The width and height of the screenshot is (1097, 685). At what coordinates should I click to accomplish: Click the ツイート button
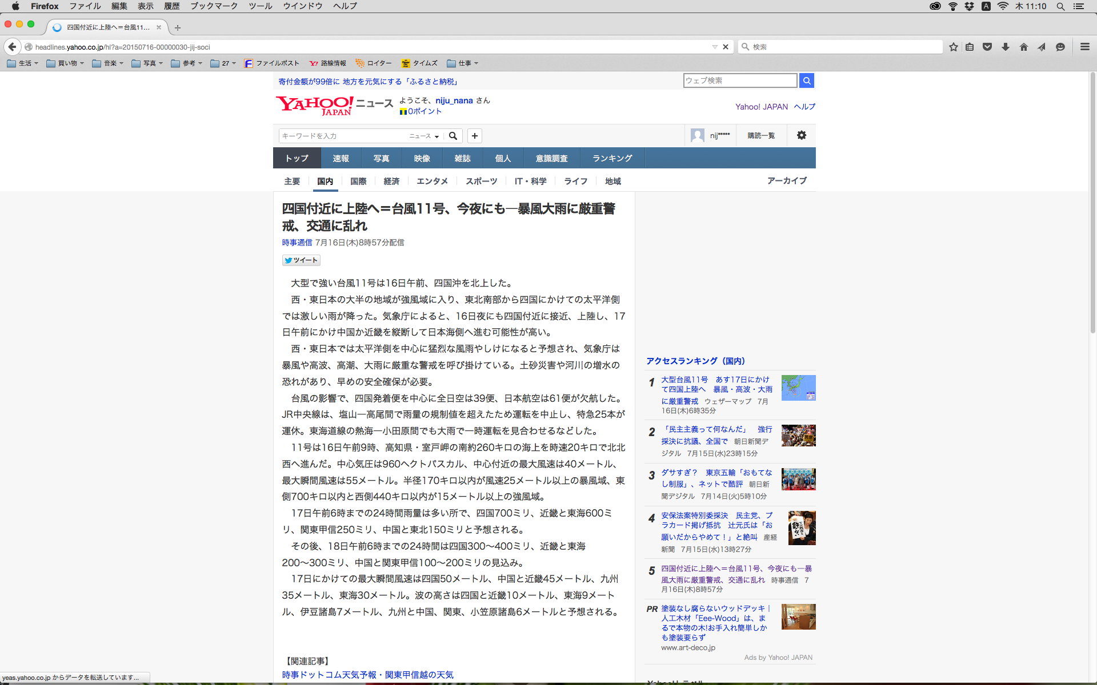(x=301, y=260)
